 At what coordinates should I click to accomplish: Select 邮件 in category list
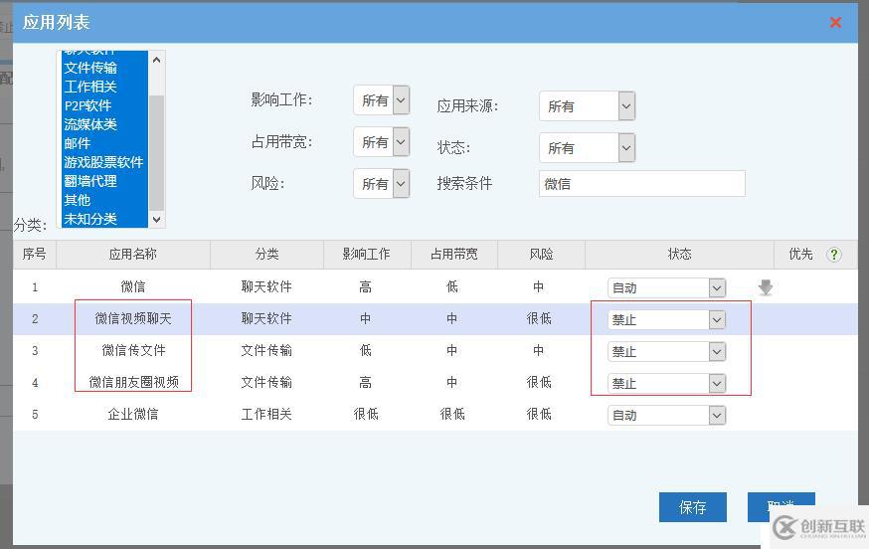coord(104,143)
